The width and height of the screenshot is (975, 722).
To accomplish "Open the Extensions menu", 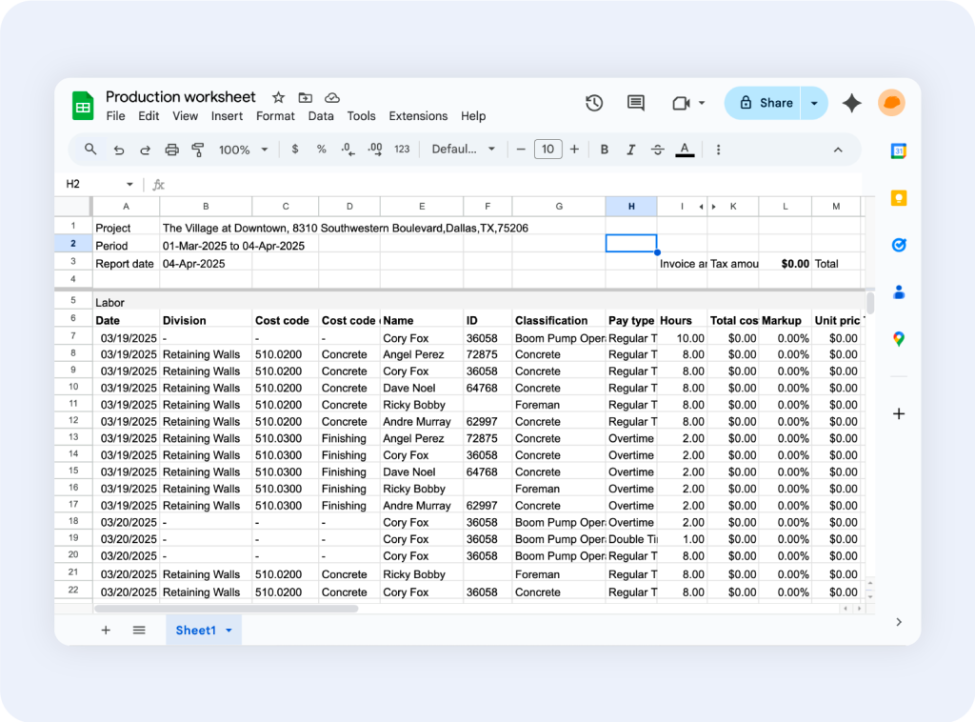I will [x=418, y=116].
